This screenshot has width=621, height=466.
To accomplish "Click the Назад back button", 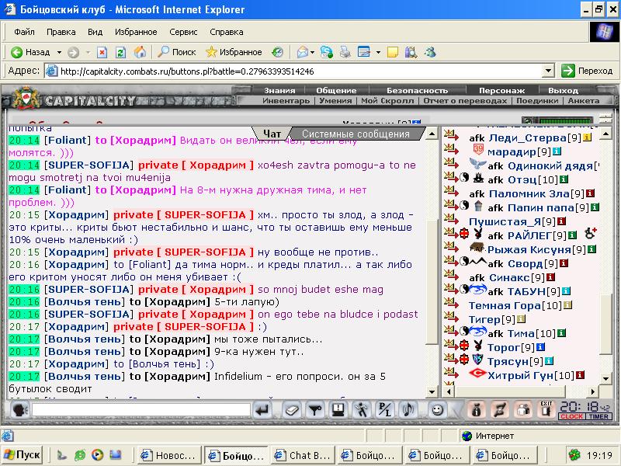I will 32,52.
